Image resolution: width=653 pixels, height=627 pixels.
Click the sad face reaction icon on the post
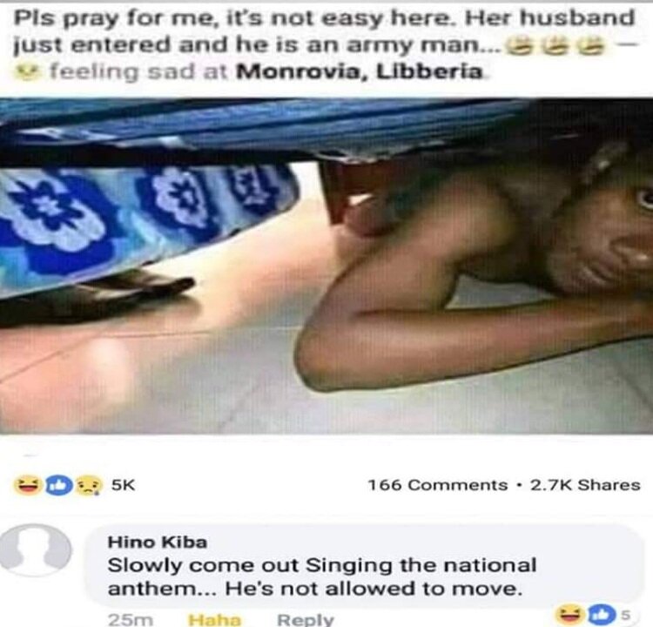pos(88,485)
